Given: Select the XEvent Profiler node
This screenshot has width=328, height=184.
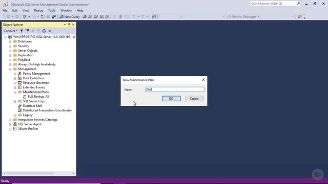Looking at the screenshot, I should tap(28, 129).
